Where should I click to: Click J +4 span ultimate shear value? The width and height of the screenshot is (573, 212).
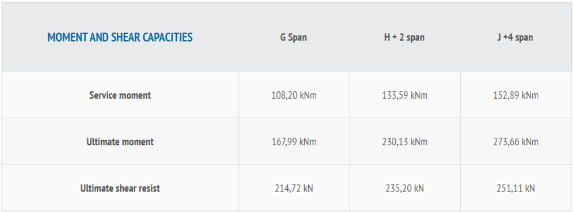pos(515,189)
